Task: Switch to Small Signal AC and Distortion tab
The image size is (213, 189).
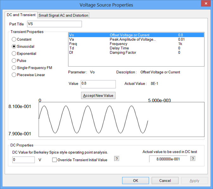Action: coord(63,15)
